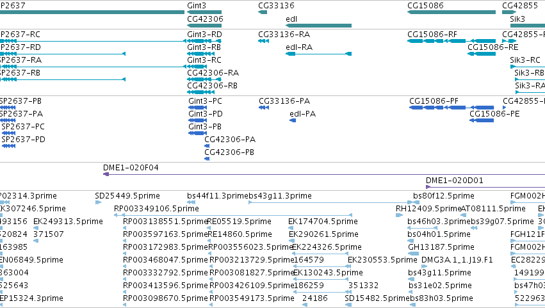Click the Gint3-RC transcript label

204,60
